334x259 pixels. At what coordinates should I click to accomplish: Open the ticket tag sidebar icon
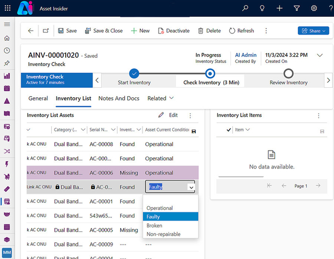7,189
